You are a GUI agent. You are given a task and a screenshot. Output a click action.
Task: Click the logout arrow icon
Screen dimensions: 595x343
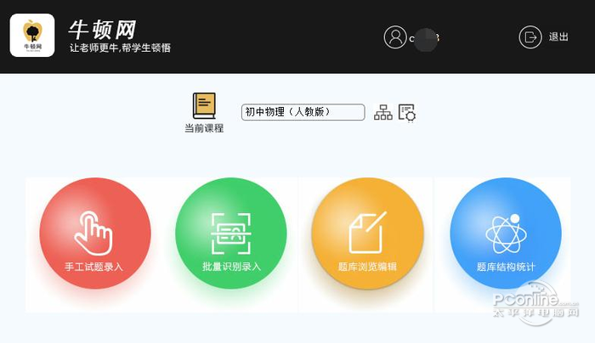530,37
